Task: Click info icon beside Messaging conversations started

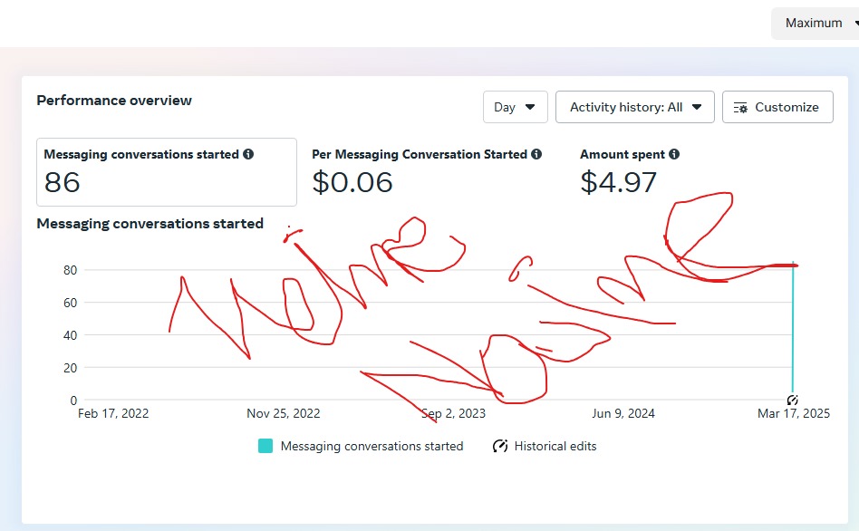Action: pos(248,154)
